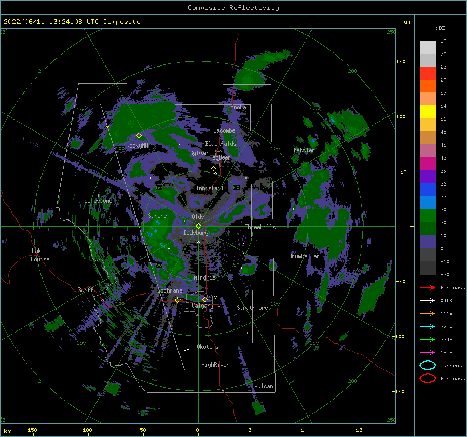The height and width of the screenshot is (437, 467).
Task: Select the orange 60 dBZ color swatch
Action: pos(428,86)
